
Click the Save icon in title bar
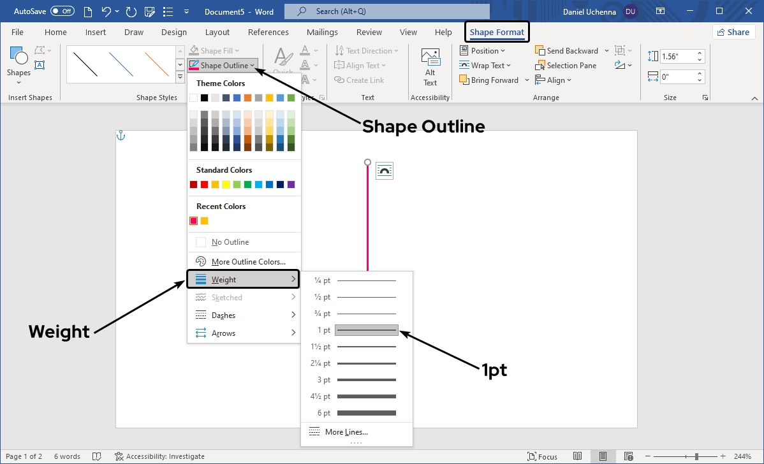point(151,11)
